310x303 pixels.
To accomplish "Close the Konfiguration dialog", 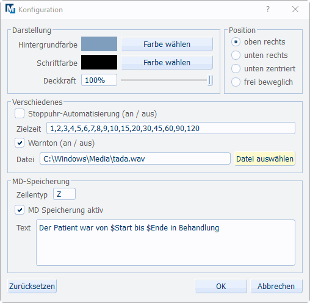I will click(295, 9).
